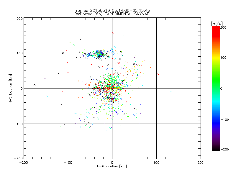Click the colour bar's "0" label
Screen dimensions: 236x177
pyautogui.click(x=221, y=89)
